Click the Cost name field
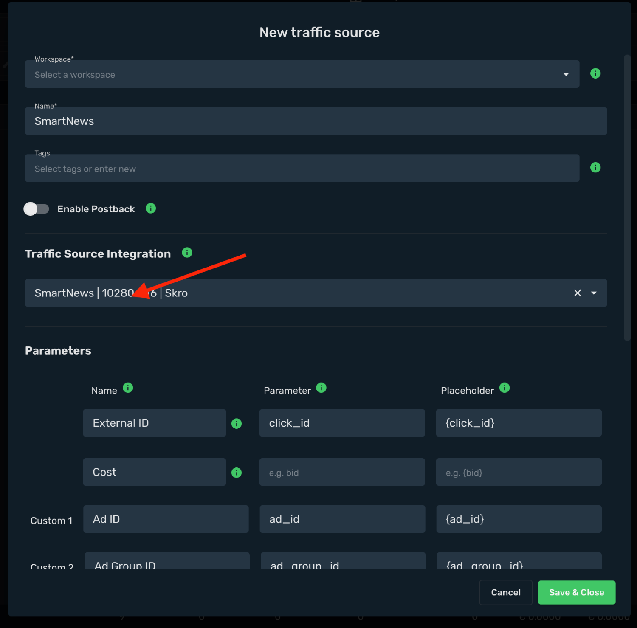 point(155,472)
